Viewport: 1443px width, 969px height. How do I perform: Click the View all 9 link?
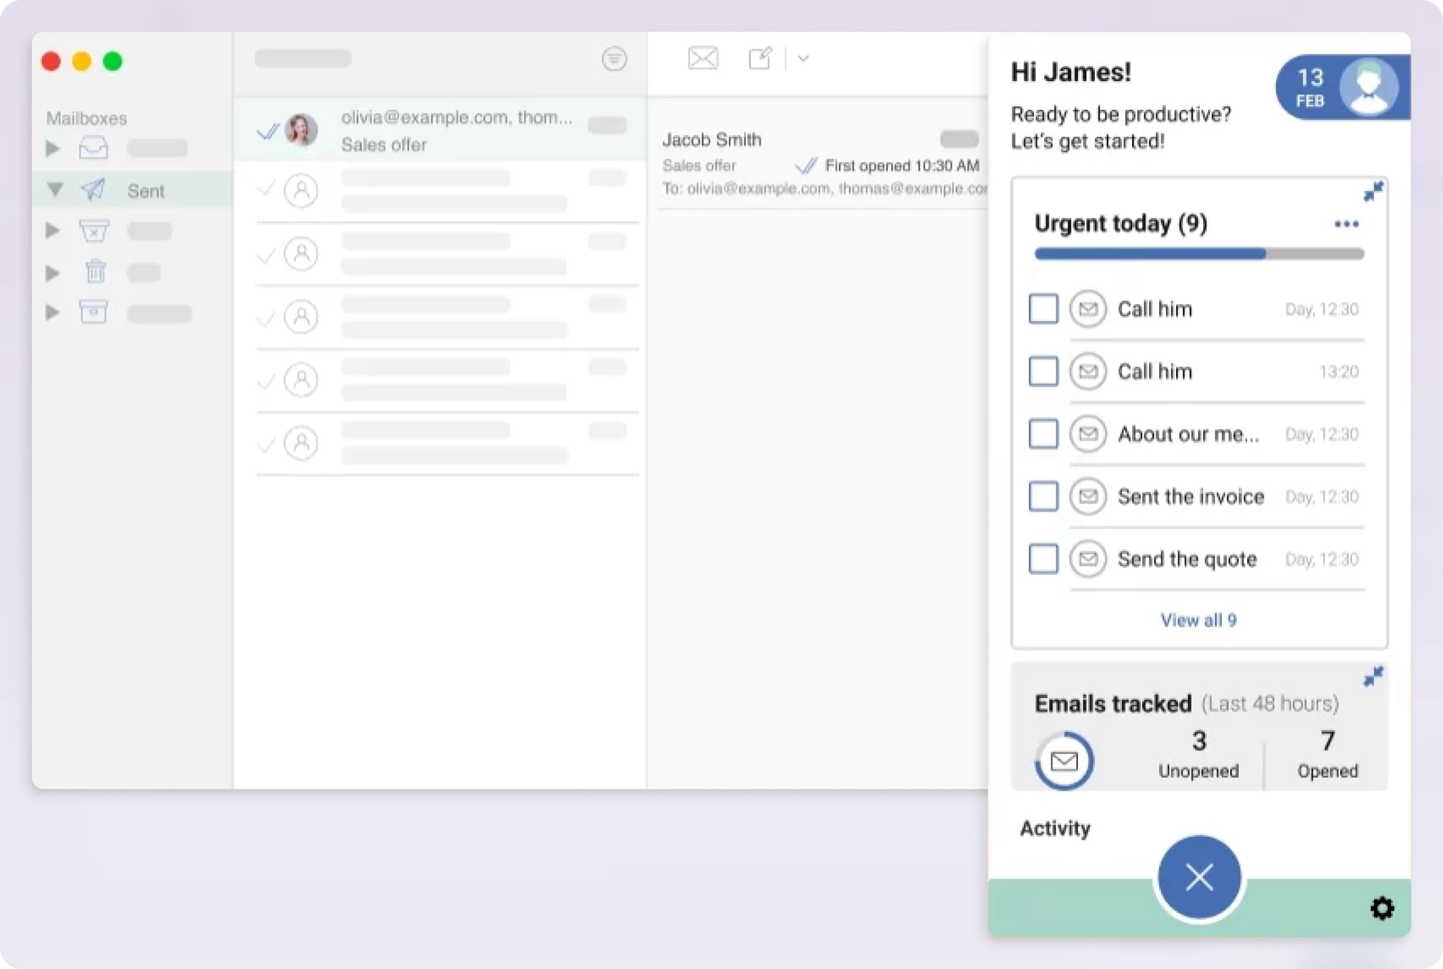1198,620
